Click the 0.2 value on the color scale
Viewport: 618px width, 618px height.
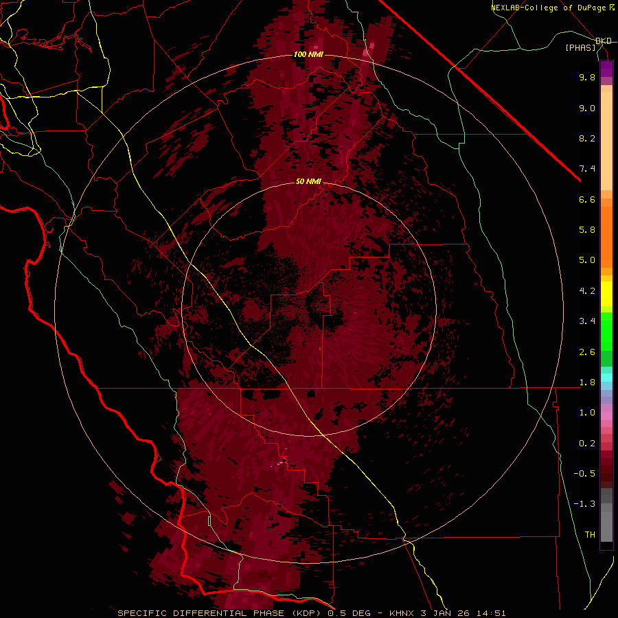click(x=587, y=444)
